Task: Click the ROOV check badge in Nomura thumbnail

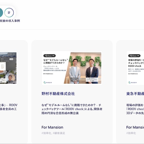Action: [49, 56]
